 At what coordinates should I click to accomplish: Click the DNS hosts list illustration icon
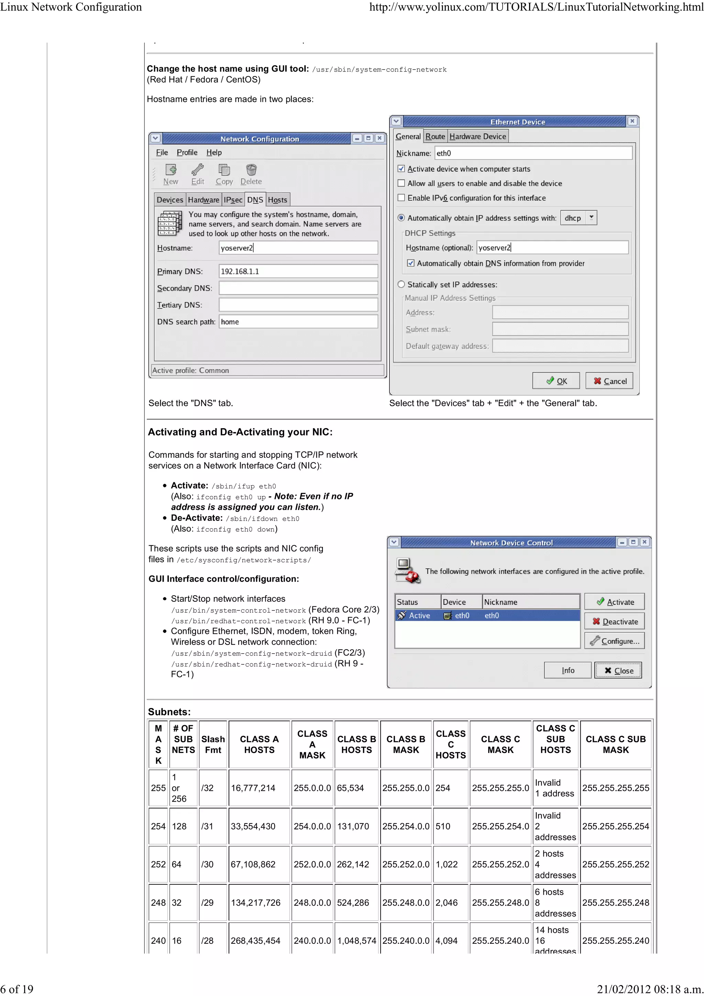(169, 223)
